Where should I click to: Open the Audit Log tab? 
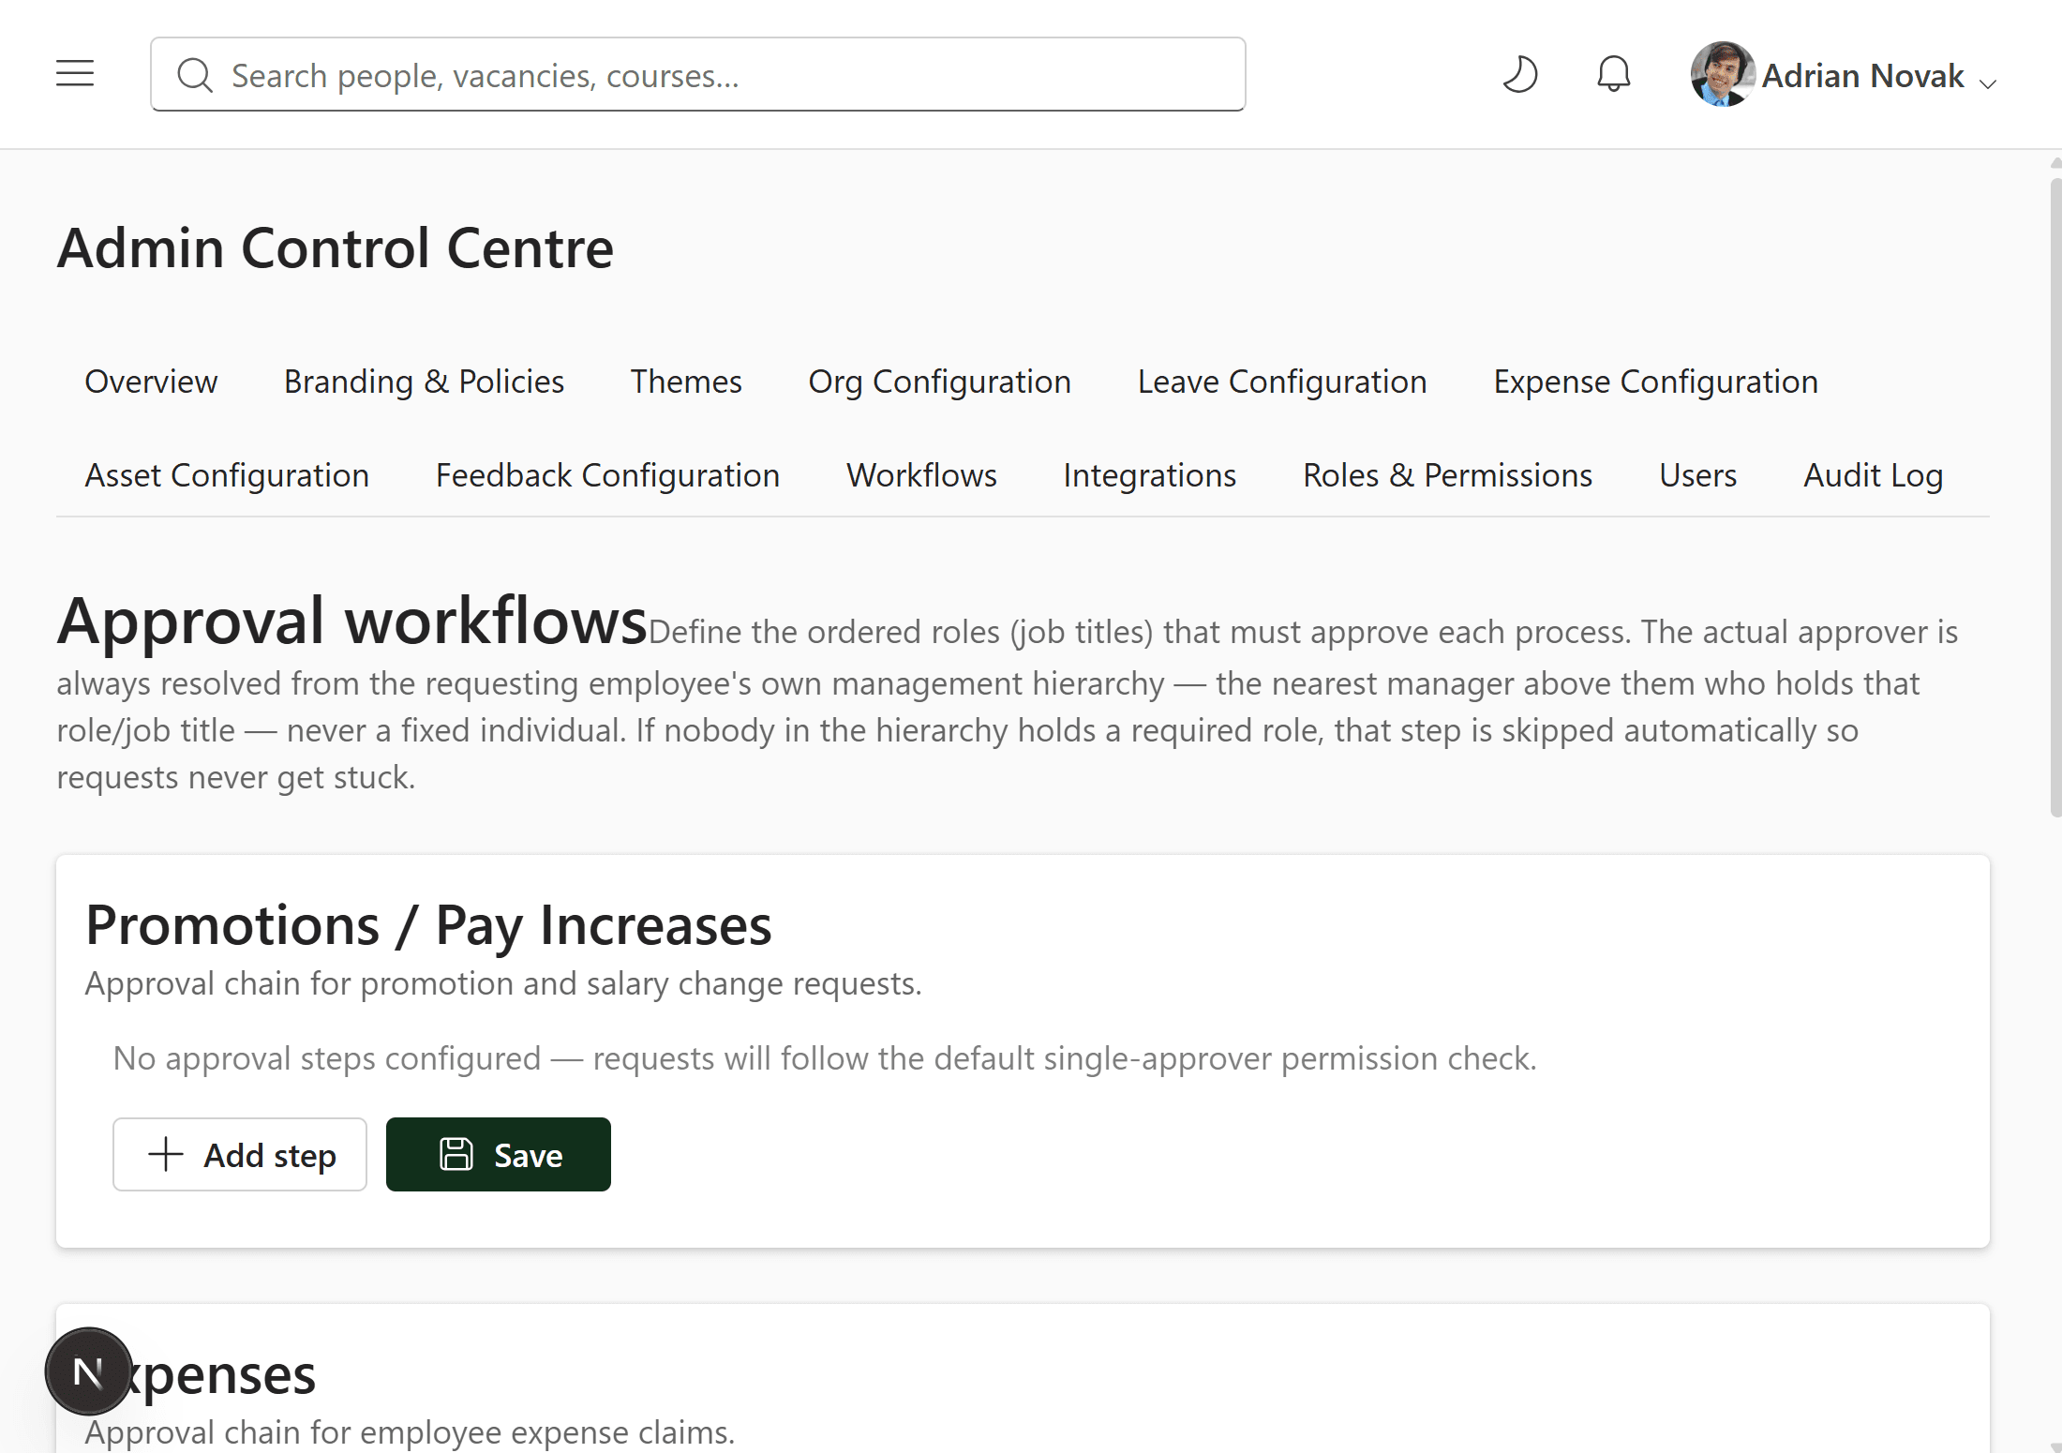tap(1873, 475)
